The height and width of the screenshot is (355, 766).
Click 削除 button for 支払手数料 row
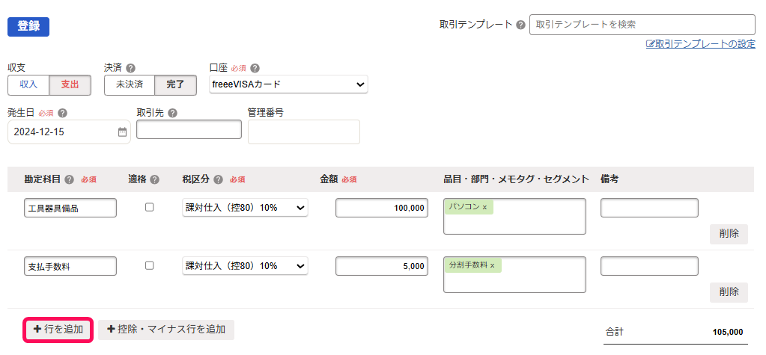pyautogui.click(x=729, y=292)
